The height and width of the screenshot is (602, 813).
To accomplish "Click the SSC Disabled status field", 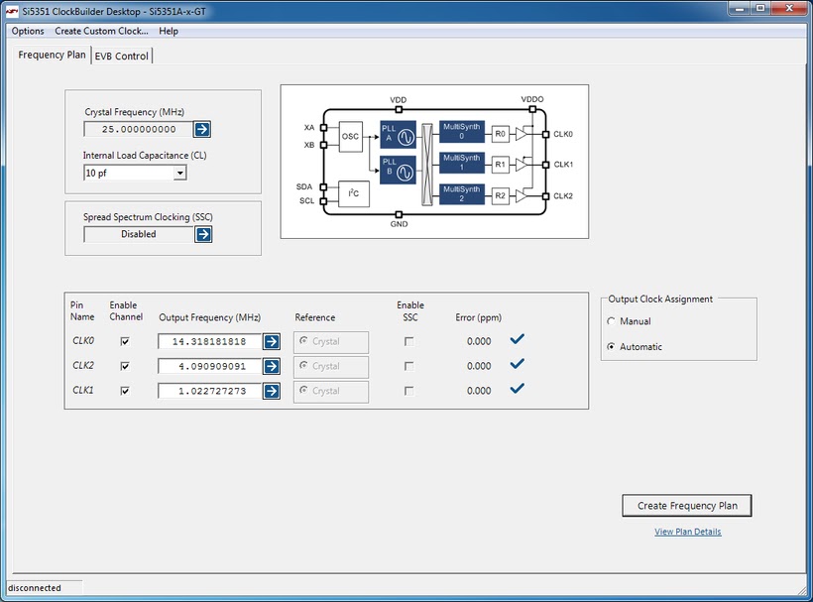I will point(139,234).
